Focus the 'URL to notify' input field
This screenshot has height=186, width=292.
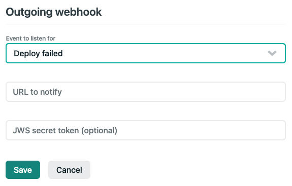(146, 92)
